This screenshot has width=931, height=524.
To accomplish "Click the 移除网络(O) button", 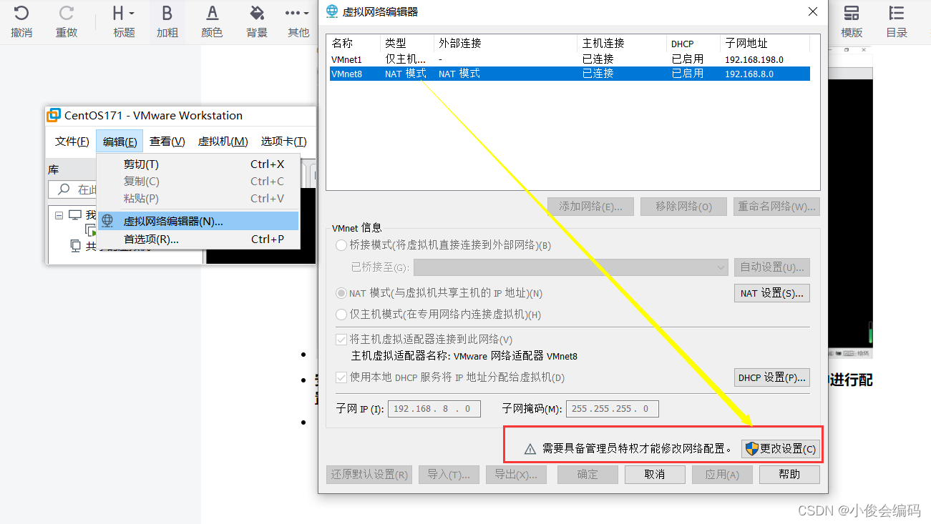I will coord(683,207).
